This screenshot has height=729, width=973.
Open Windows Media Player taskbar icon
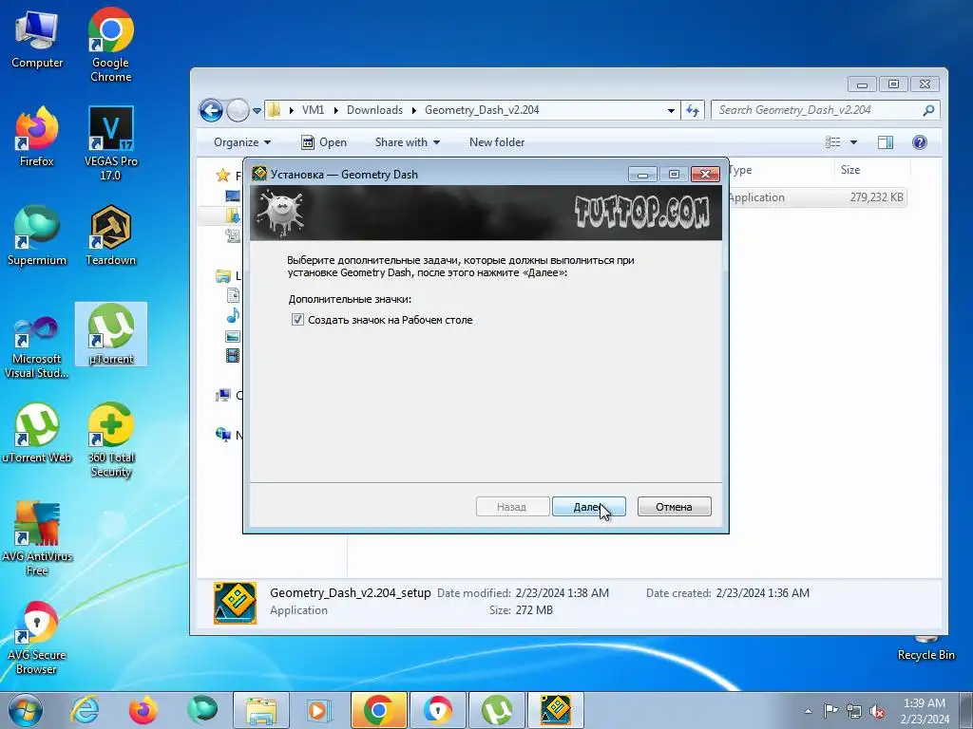(x=319, y=710)
